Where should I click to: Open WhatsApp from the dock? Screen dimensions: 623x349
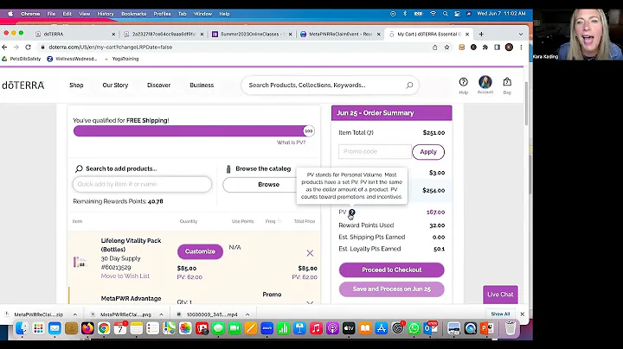pos(414,328)
